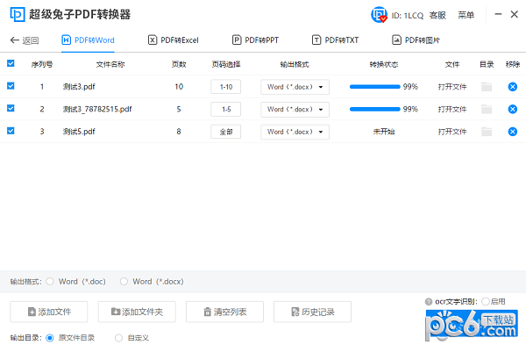
Task: Edit page range field 全部
Action: pyautogui.click(x=226, y=132)
